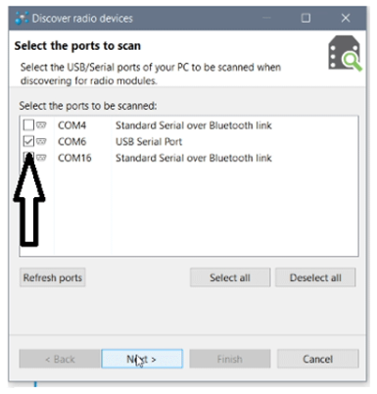The height and width of the screenshot is (394, 377).
Task: Enable the COM4 port checkbox
Action: pos(28,124)
